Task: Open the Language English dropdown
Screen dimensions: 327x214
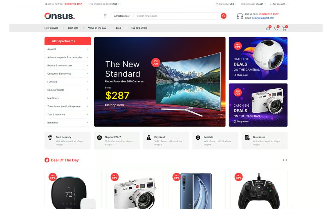Action: (x=253, y=4)
